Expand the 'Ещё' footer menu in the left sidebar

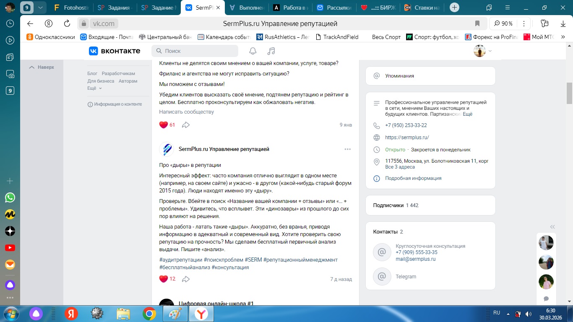pos(94,88)
